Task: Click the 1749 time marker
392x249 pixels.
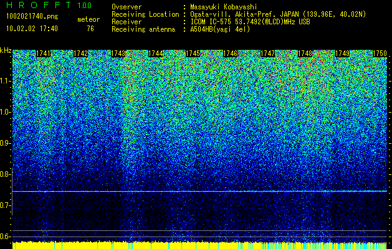Action: [x=342, y=54]
